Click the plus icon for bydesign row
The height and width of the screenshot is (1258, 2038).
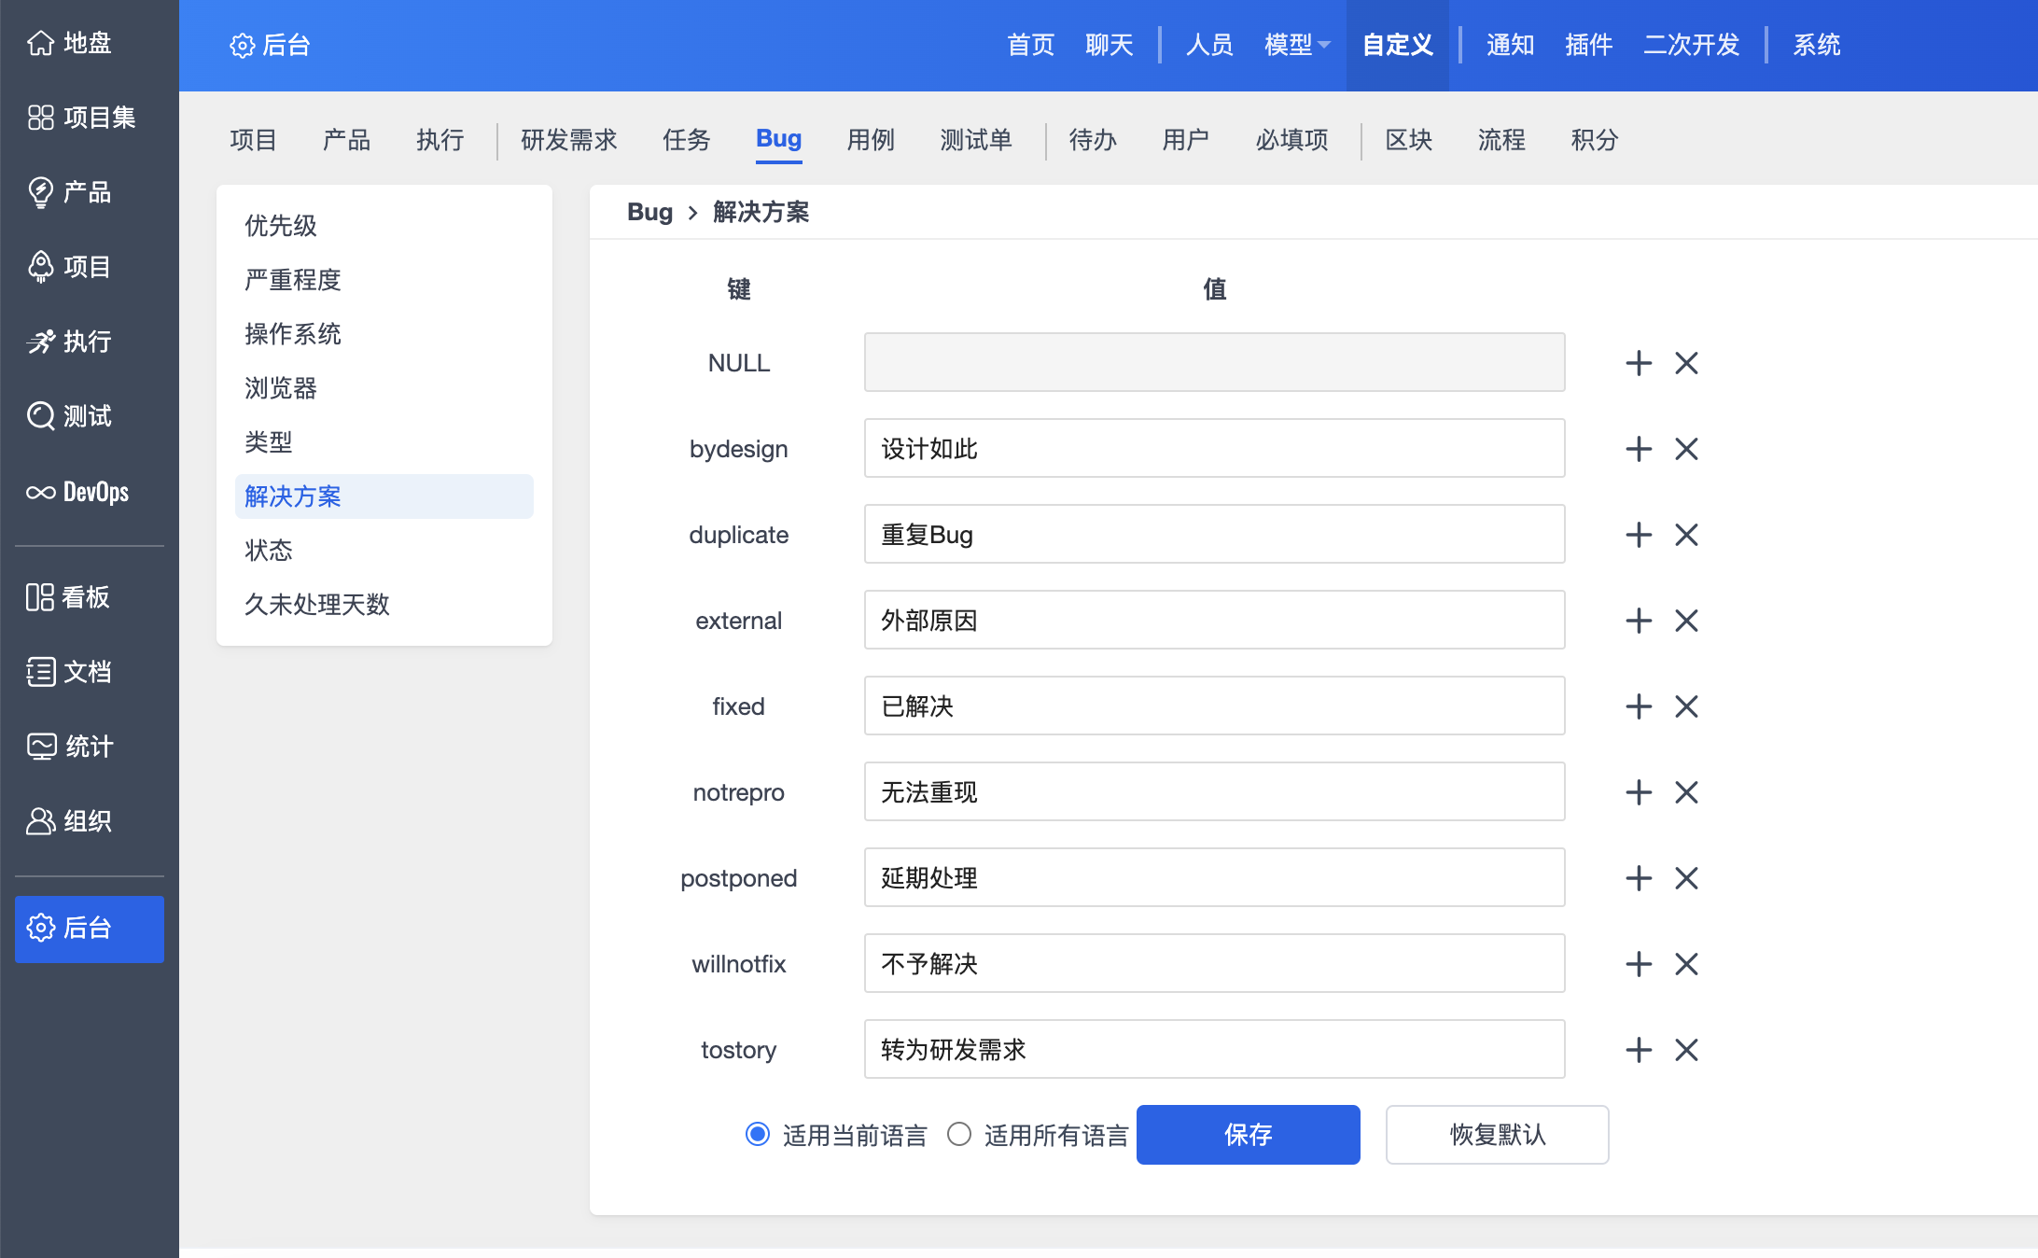click(x=1639, y=449)
